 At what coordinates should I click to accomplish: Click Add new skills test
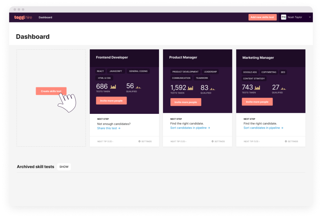point(262,17)
